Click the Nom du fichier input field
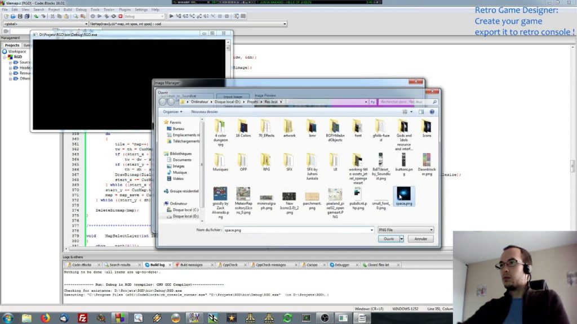Screen dimensions: 577x324 [299, 230]
